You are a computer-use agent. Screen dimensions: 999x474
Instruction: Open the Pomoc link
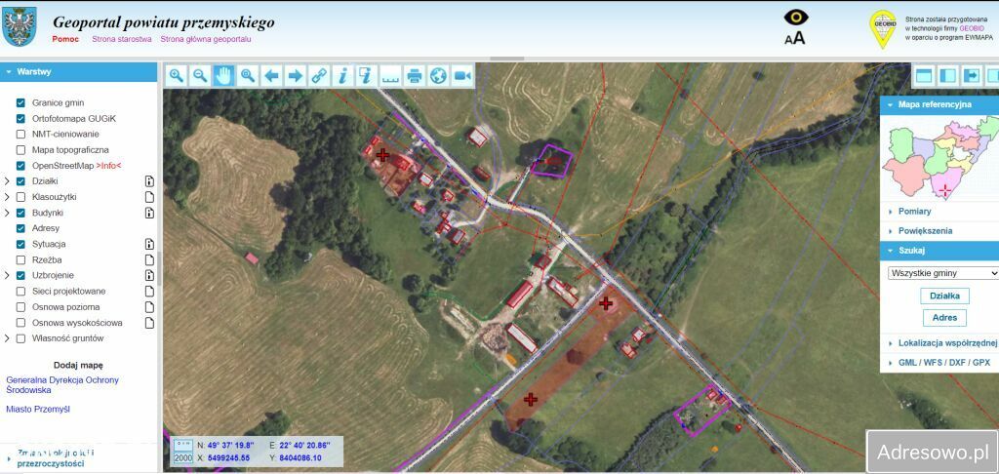pyautogui.click(x=65, y=39)
